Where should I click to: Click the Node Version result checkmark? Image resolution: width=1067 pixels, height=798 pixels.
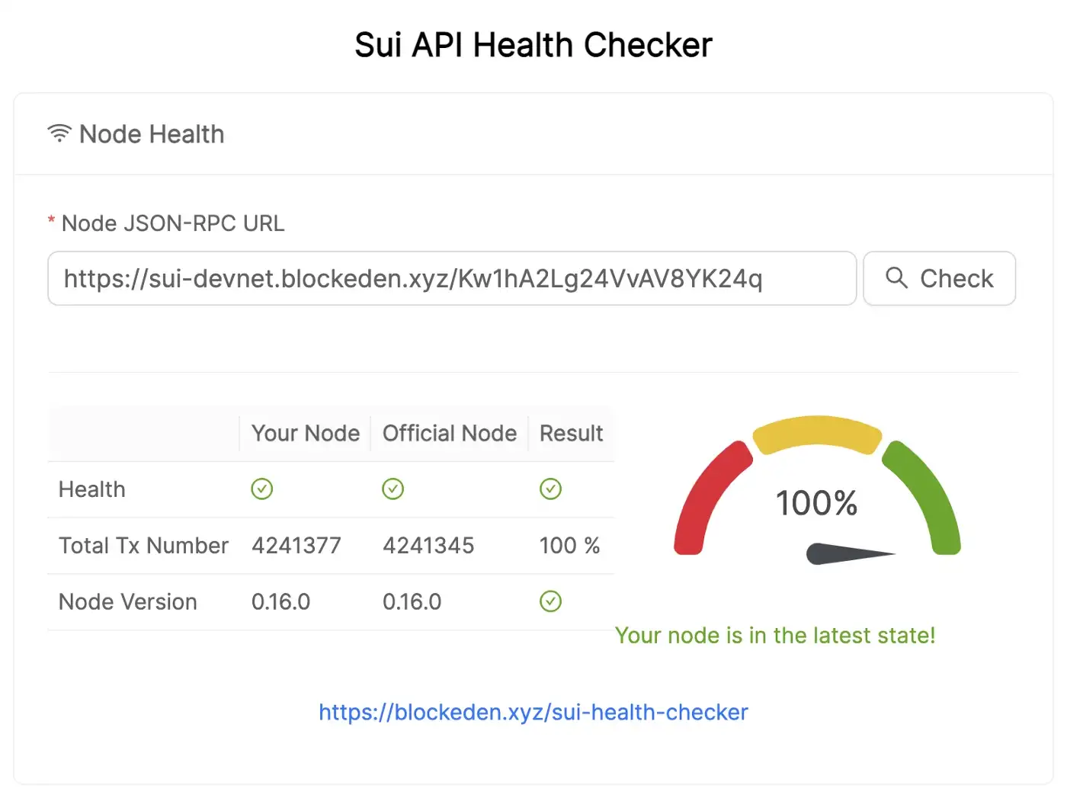[550, 601]
